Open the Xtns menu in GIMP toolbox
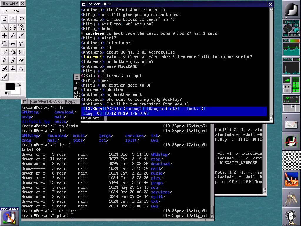301x226 pixels. click(15, 11)
